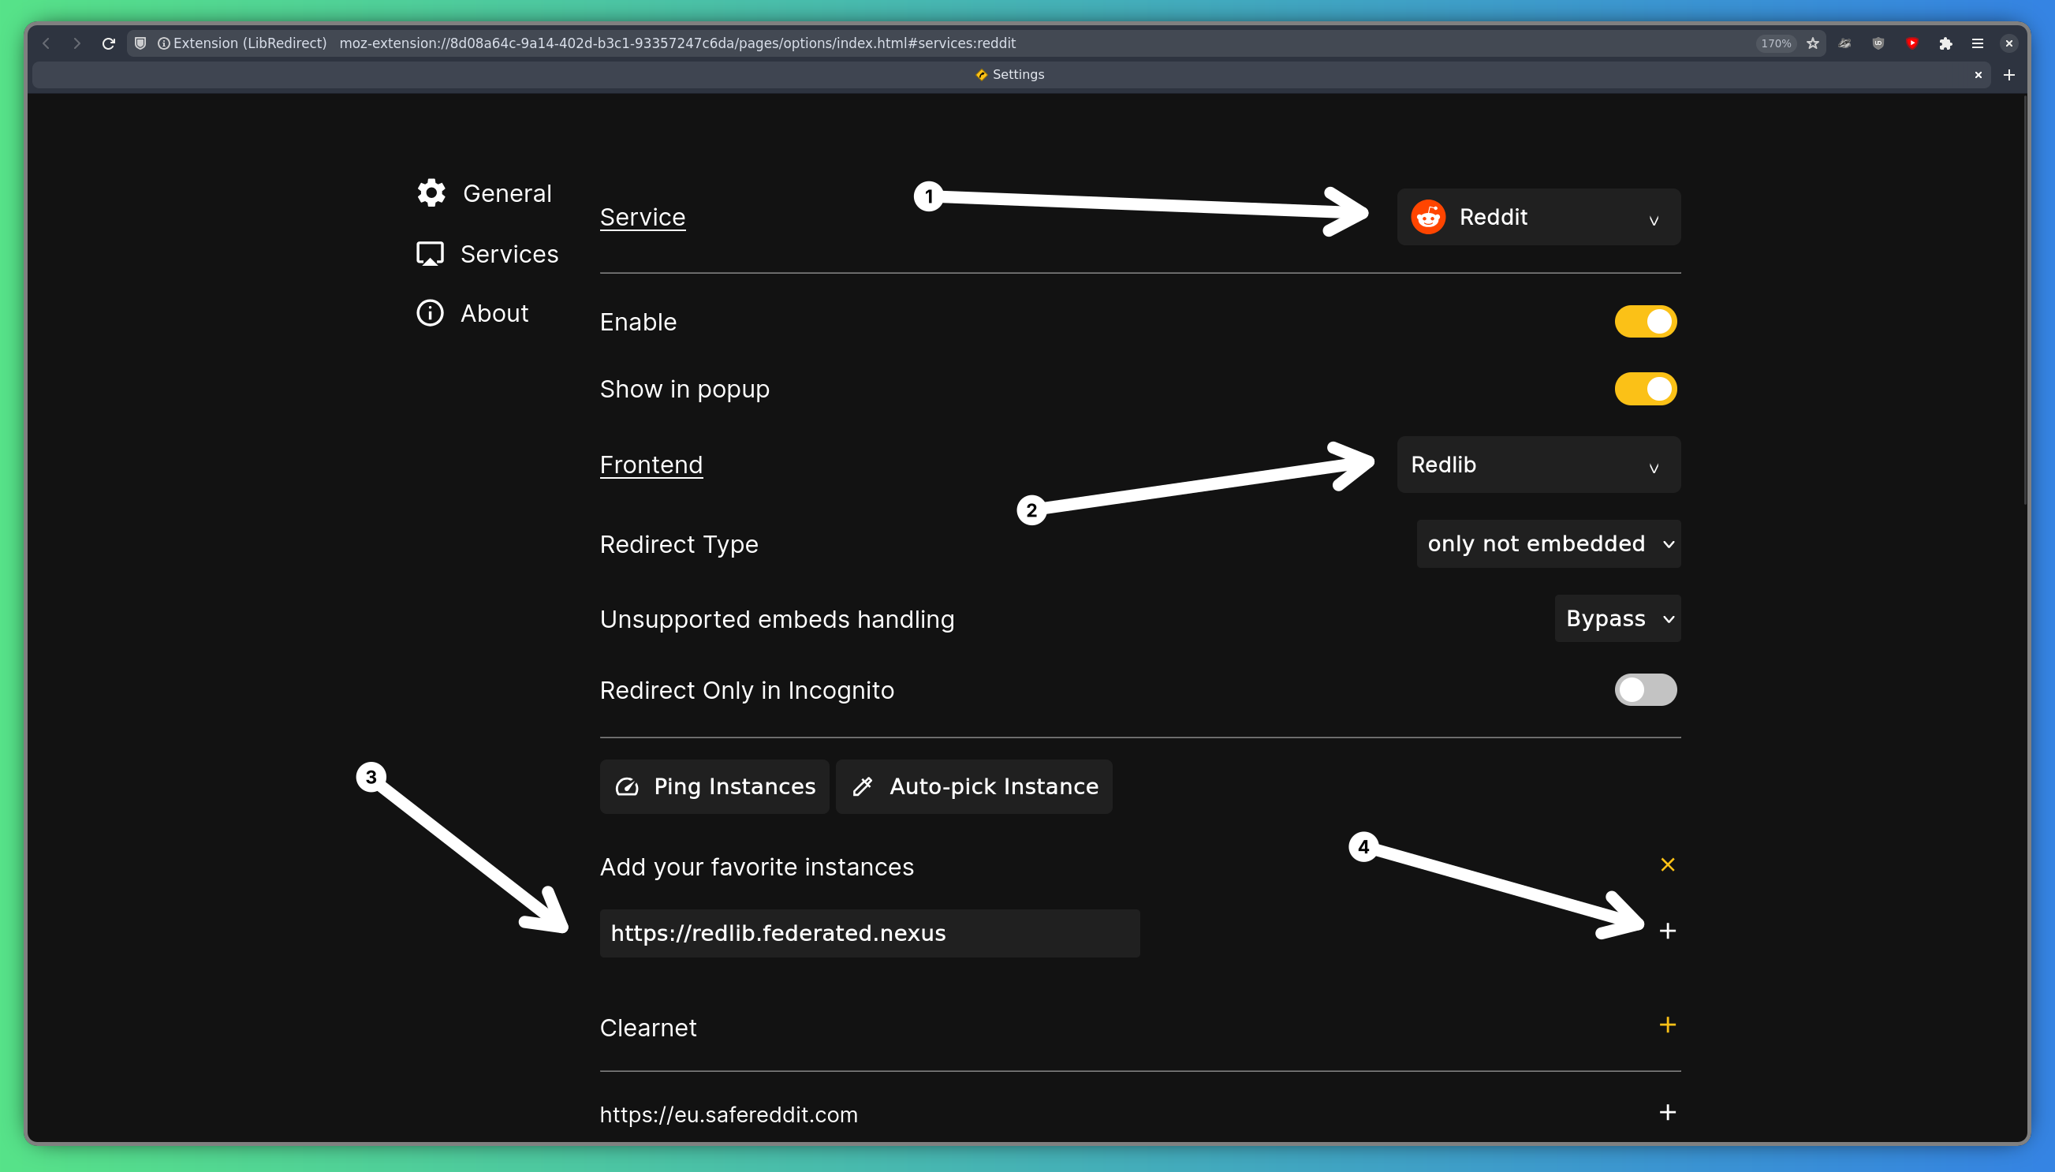This screenshot has height=1172, width=2055.
Task: Click the Ping Instances button
Action: click(x=714, y=786)
